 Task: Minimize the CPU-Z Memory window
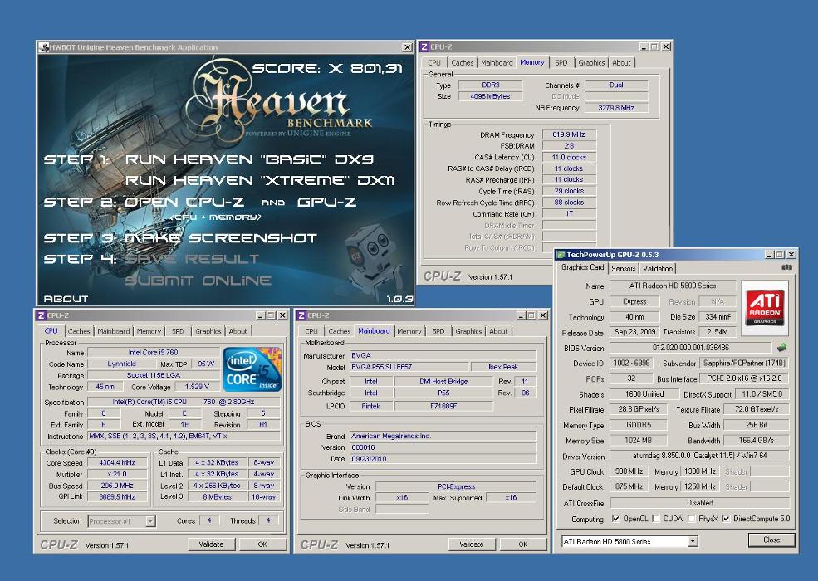click(644, 47)
